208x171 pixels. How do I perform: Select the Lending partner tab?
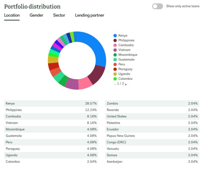89,15
